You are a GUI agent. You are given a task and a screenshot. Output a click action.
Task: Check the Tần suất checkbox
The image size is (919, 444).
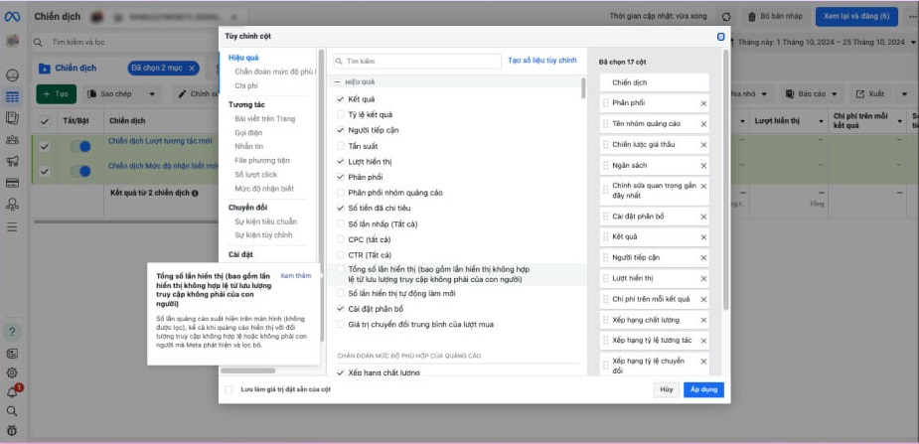click(341, 146)
